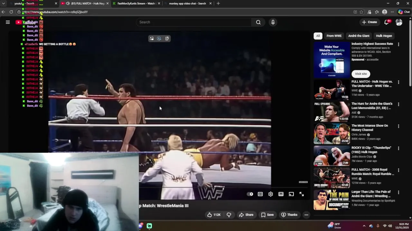Click the YouTube Search input field

coord(194,22)
